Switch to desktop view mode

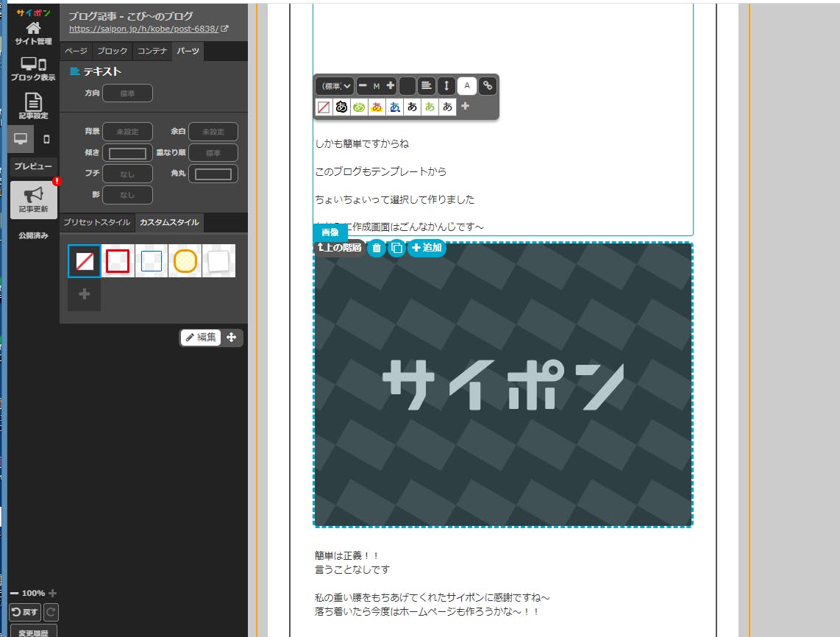pyautogui.click(x=21, y=139)
